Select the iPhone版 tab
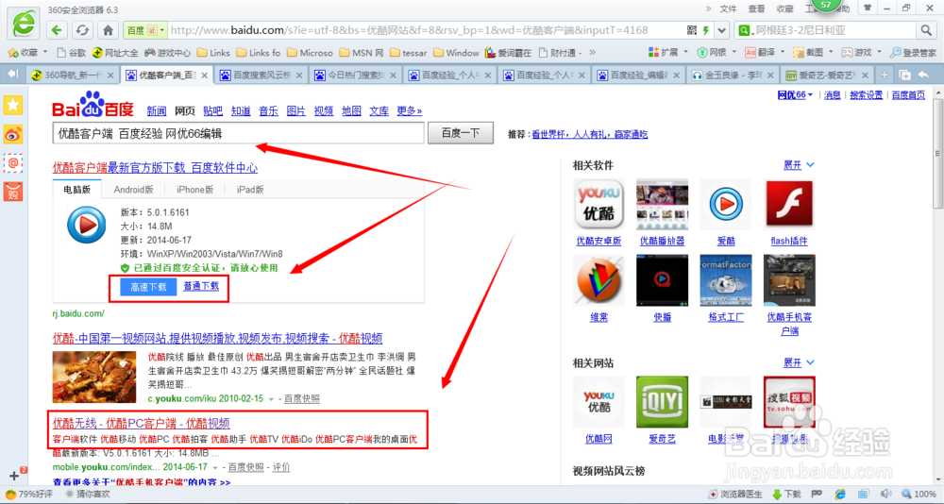Screen dimensions: 944x504 point(194,190)
